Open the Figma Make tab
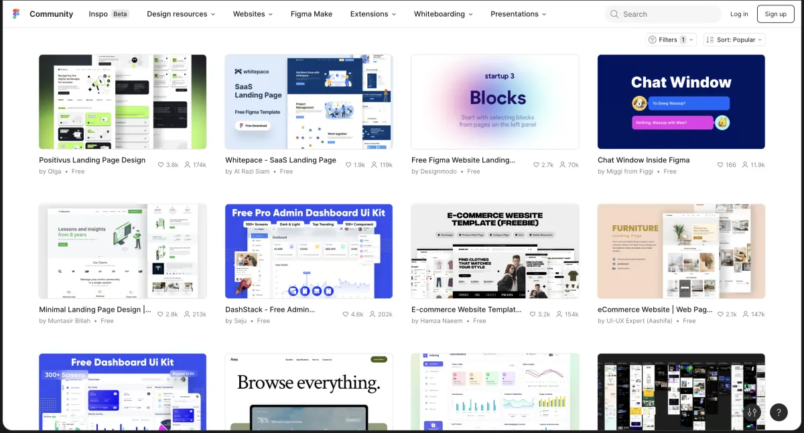The height and width of the screenshot is (433, 804). 312,14
